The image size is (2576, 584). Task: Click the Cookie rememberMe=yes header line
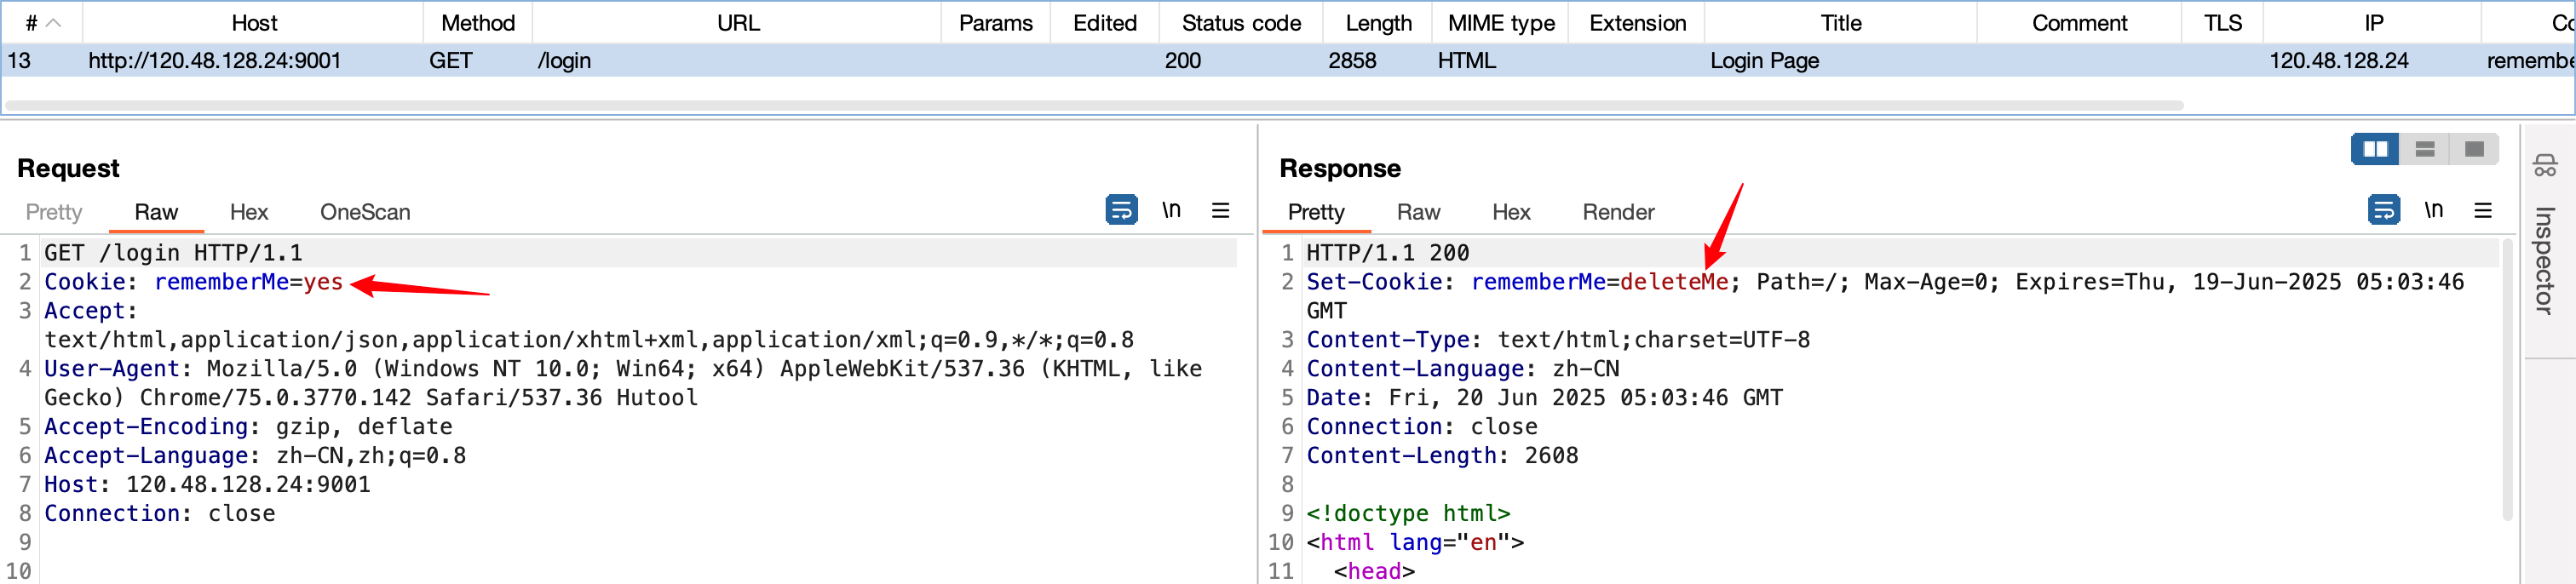pos(193,282)
